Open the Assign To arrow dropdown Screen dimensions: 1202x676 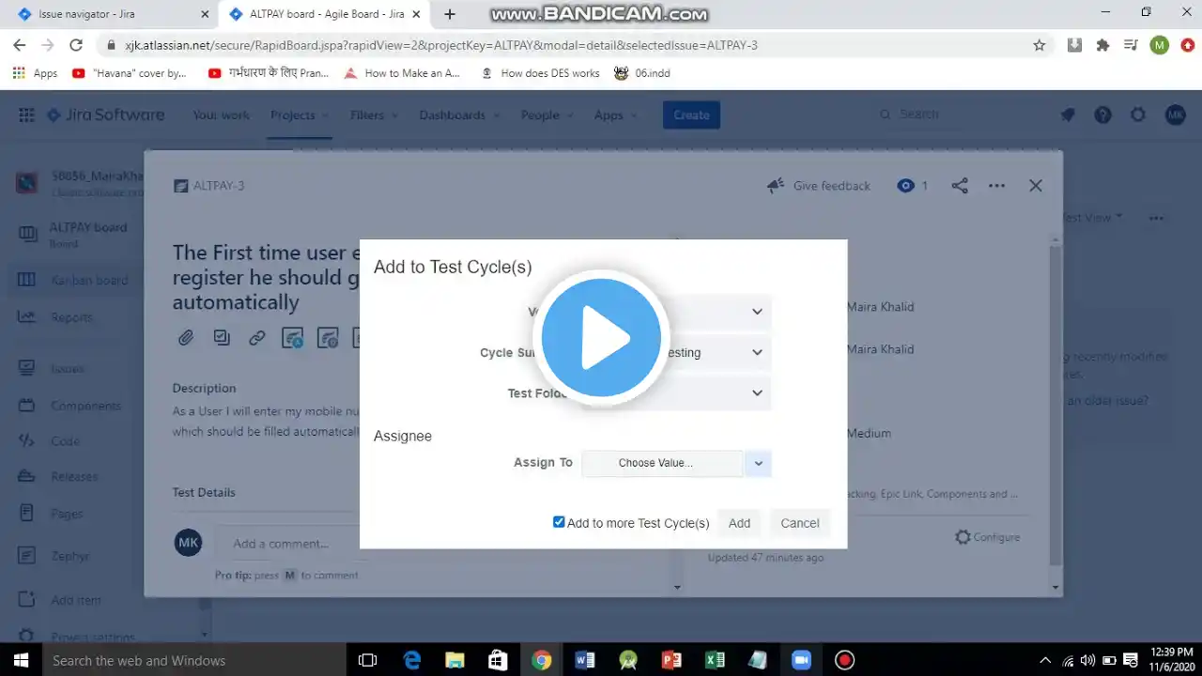pos(758,463)
